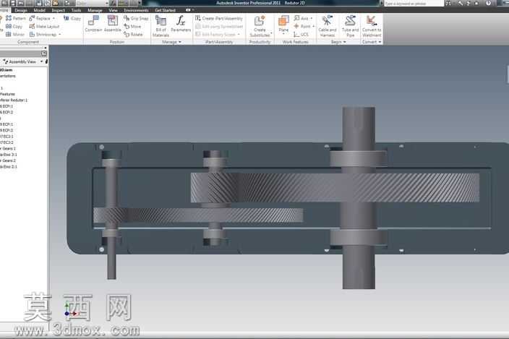
Task: Open Create Substitutes tool
Action: (x=260, y=26)
